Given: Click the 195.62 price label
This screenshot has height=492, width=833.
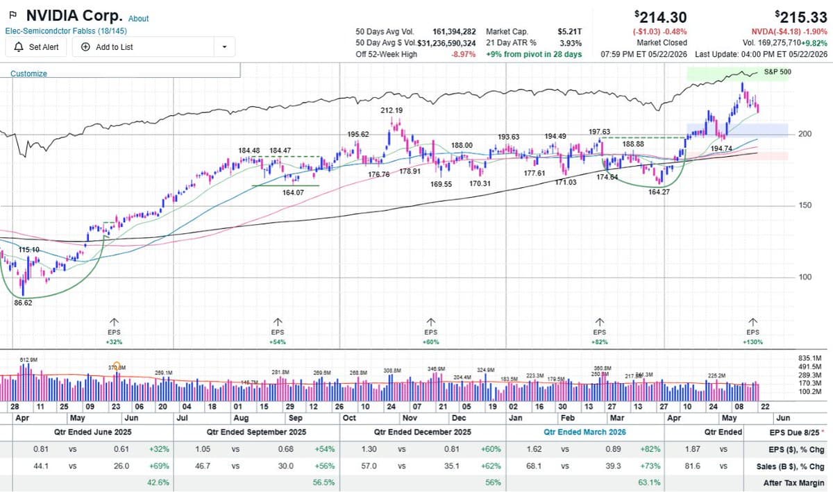Looking at the screenshot, I should point(358,134).
